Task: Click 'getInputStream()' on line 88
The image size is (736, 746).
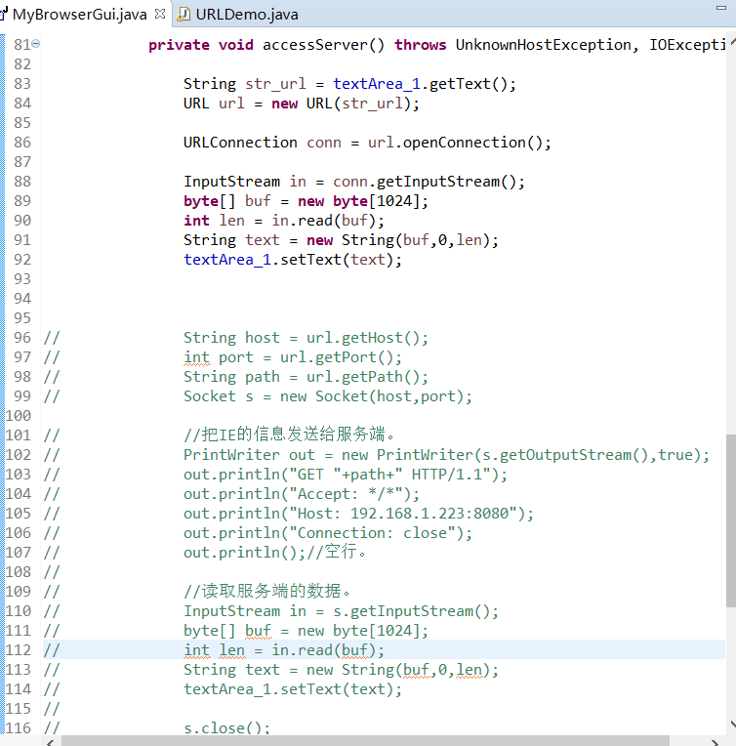Action: [x=446, y=182]
